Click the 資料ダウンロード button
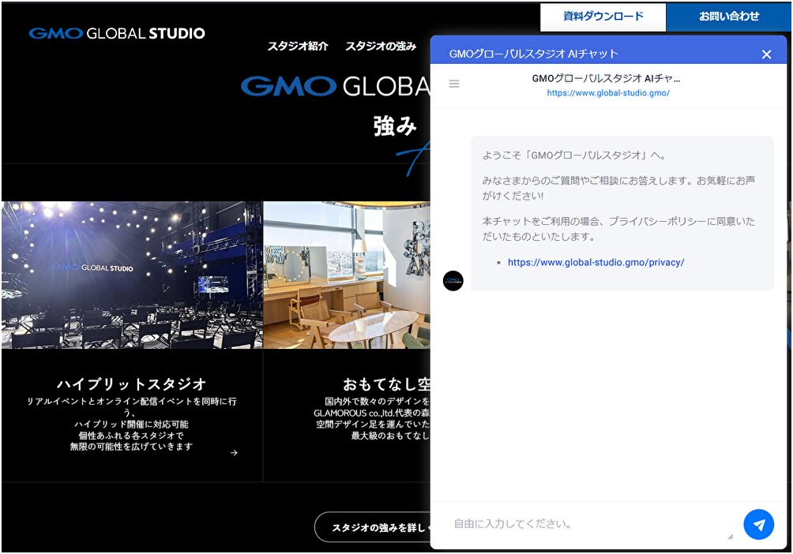Screen dimensions: 793x554 [x=603, y=15]
